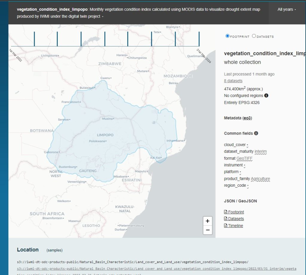Select the Footprint radio button
This screenshot has height=275, width=306.
coord(228,36)
